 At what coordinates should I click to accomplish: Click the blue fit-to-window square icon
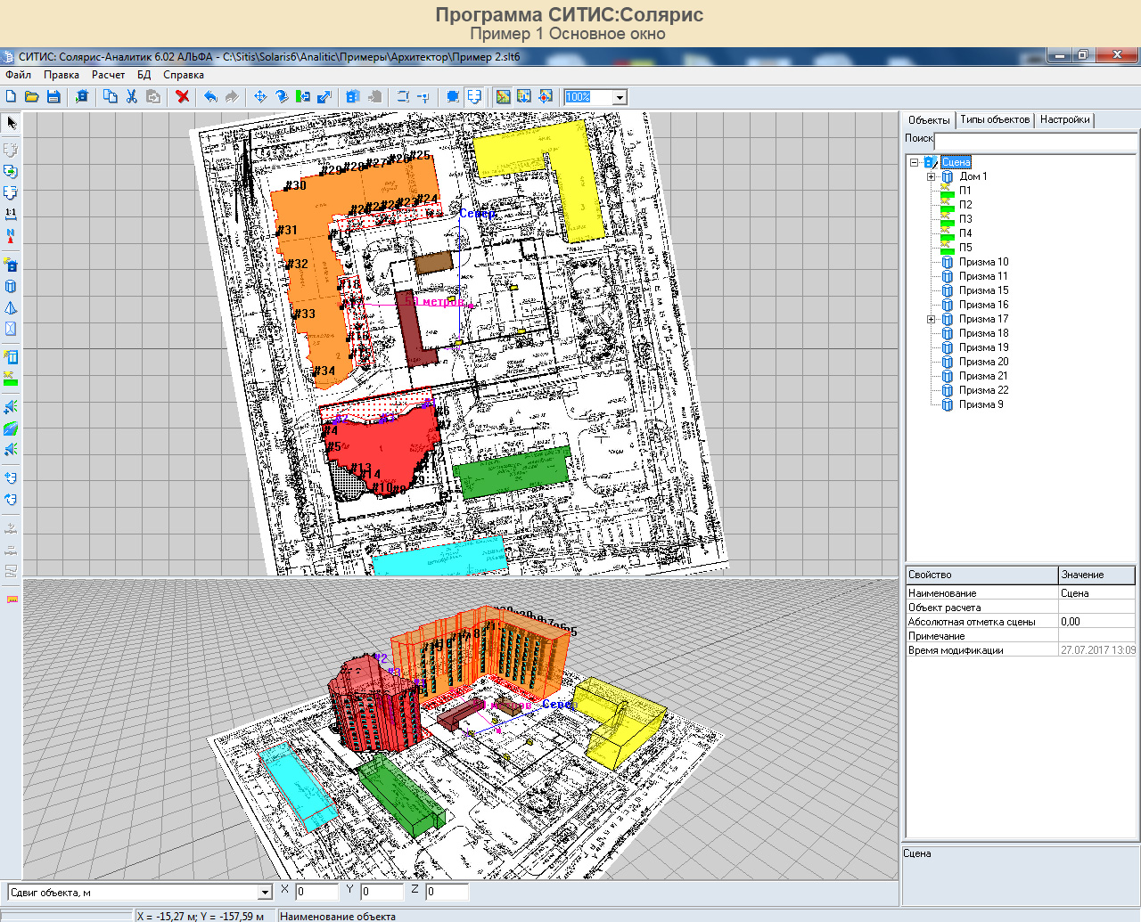[453, 96]
